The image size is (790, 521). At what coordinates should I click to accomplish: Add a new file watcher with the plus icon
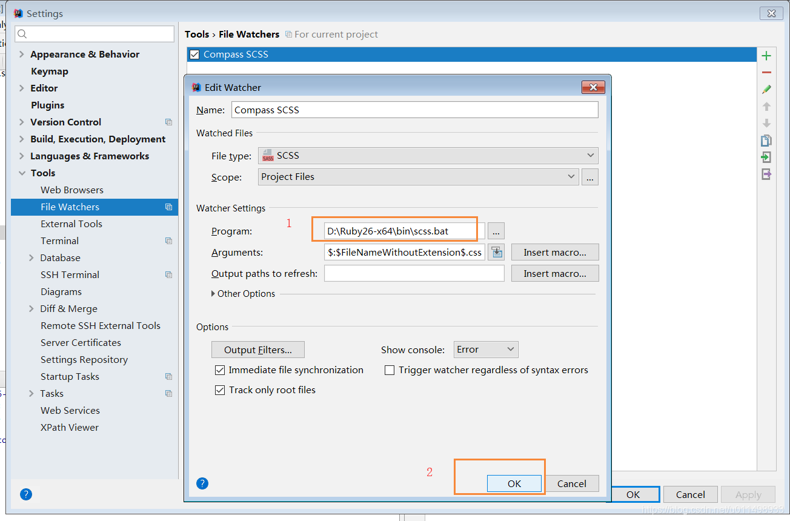[x=766, y=56]
